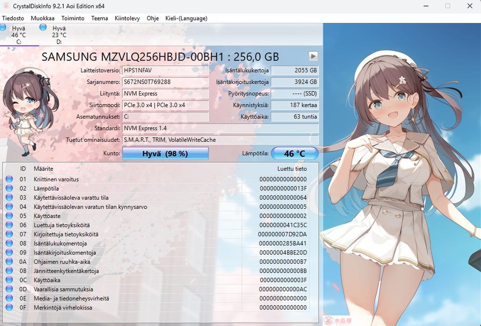Viewport: 481px width, 326px height.
Task: Click the status orb of Isäntälukukomentoja row
Action: coord(9,243)
